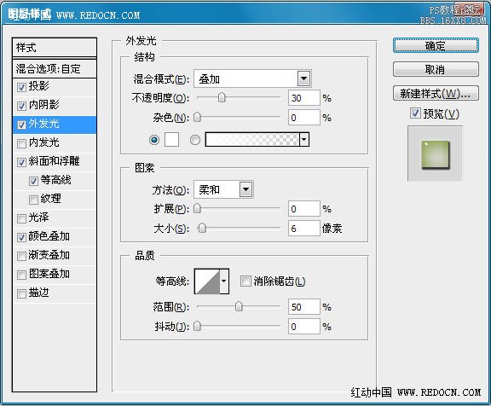The height and width of the screenshot is (406, 491).
Task: Select the 等高线 sub-option row label
Action: click(55, 180)
